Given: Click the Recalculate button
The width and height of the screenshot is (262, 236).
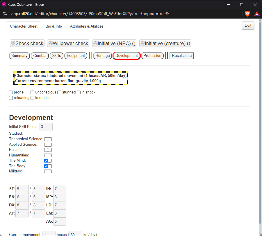Looking at the screenshot, I should point(182,55).
